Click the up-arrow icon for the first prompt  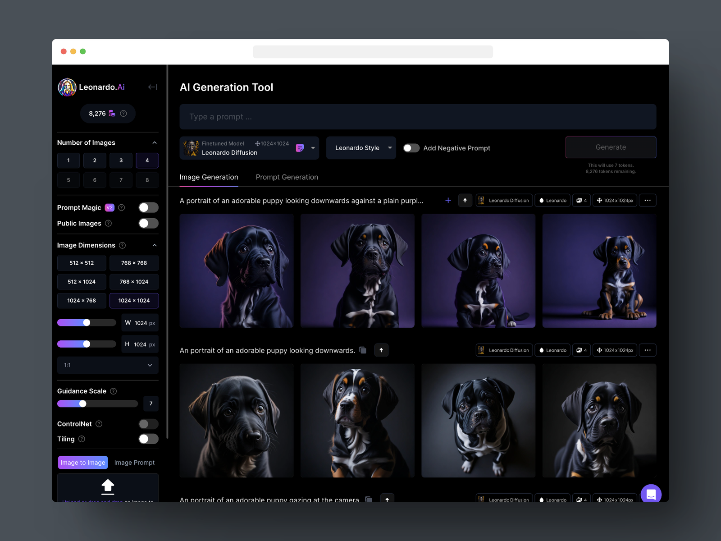click(465, 200)
